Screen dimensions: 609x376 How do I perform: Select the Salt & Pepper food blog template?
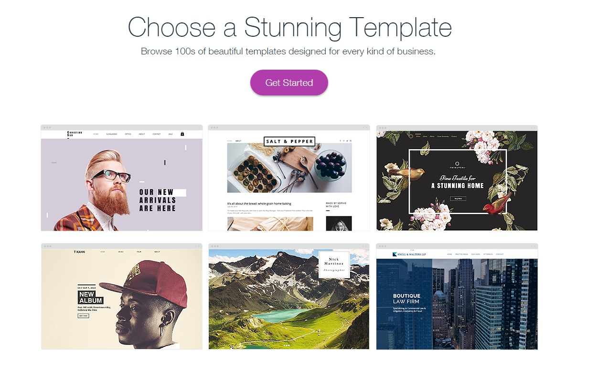(289, 178)
